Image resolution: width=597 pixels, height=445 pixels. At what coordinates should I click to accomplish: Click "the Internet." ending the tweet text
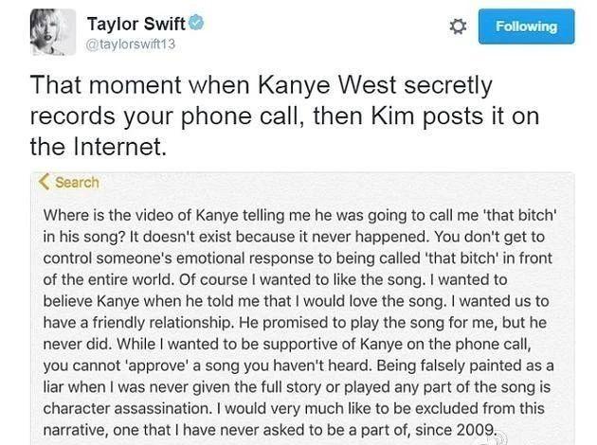point(98,147)
